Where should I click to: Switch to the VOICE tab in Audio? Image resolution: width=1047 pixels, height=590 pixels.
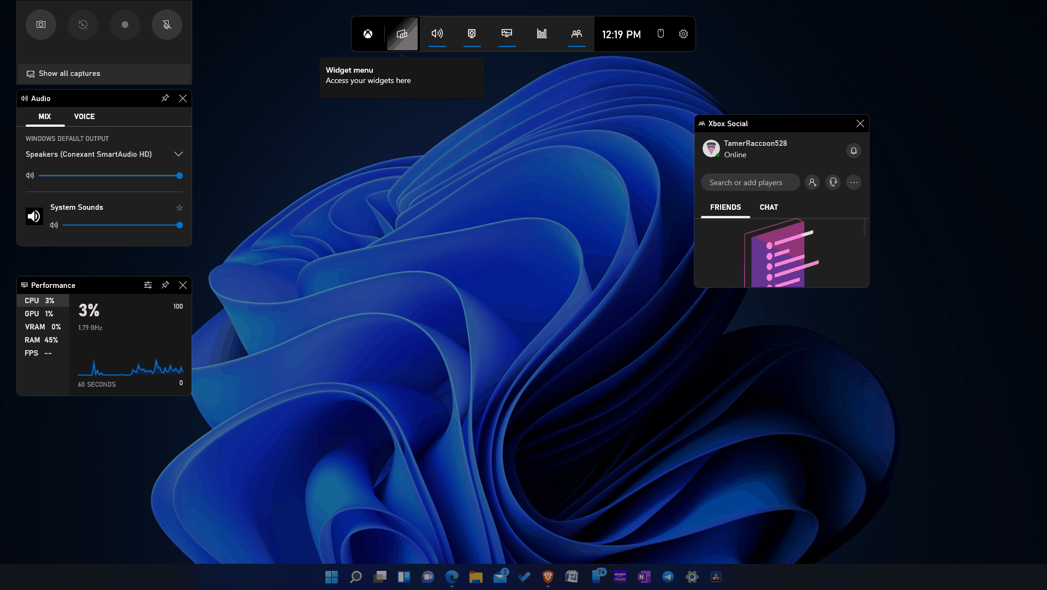point(85,116)
